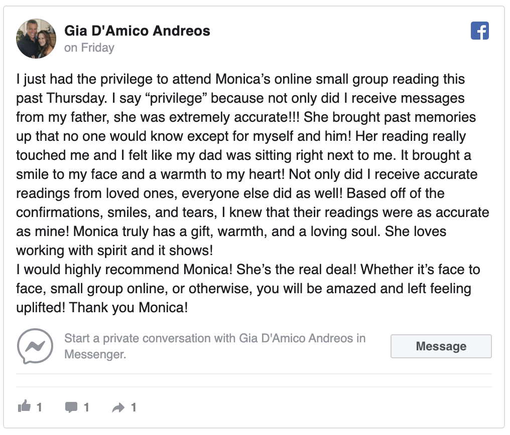The height and width of the screenshot is (435, 510).
Task: Click the comment speech bubble icon
Action: pyautogui.click(x=71, y=407)
